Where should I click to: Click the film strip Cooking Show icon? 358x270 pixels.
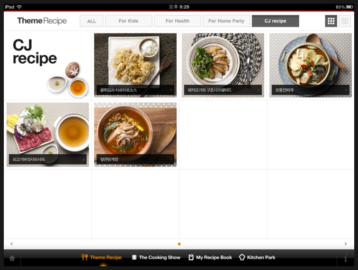[134, 257]
